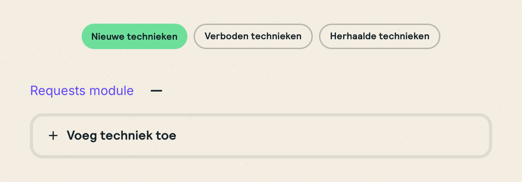Show new techniques via Nieuwe technieken

click(x=134, y=36)
